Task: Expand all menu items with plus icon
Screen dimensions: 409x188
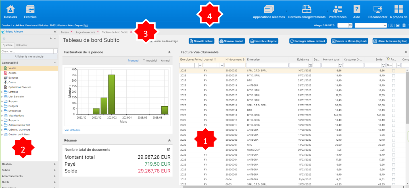Action: point(51,38)
